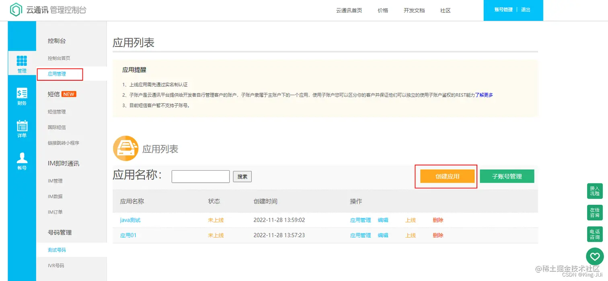Screen dimensions: 608x281
Task: Click 删除 for application 应用01
Action: (438, 235)
